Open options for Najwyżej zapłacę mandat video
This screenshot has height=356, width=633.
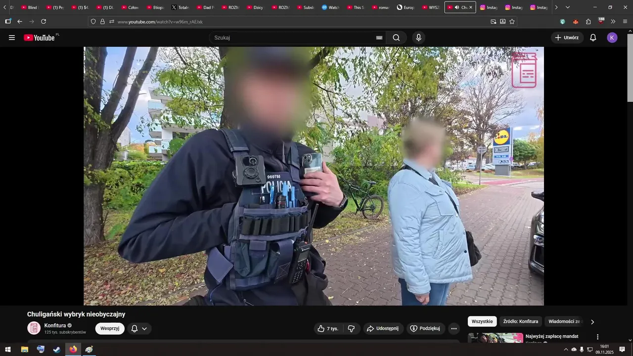click(x=597, y=337)
